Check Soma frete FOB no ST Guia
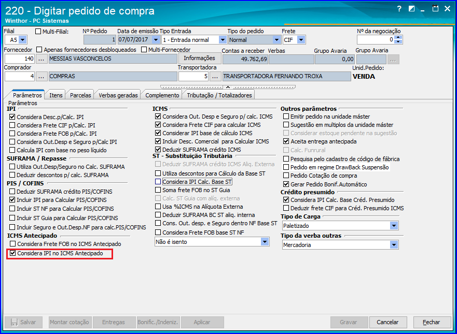This screenshot has width=457, height=334. click(x=158, y=190)
